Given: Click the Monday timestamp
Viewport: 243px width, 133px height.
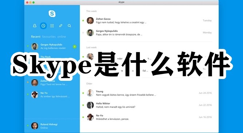Looking at the screenshot, I should 207,33.
